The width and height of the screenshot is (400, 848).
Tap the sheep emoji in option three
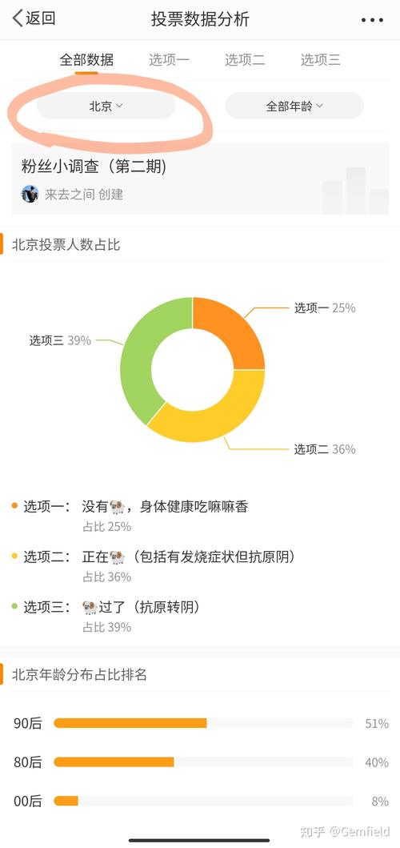pyautogui.click(x=90, y=607)
